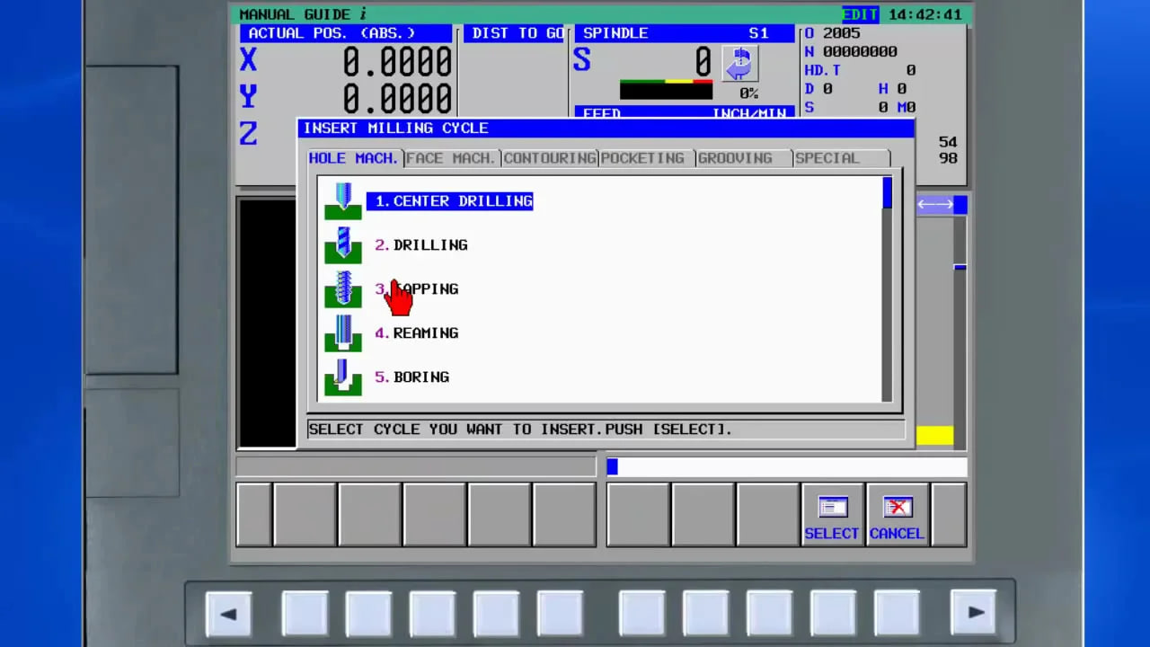Click the first blank soft key on screen
The width and height of the screenshot is (1150, 647).
tap(254, 515)
